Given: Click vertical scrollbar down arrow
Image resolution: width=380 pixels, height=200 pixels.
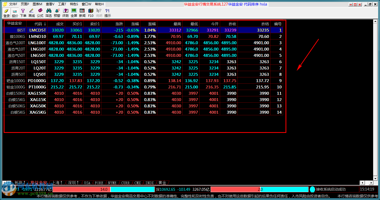Looking at the screenshot, I should tap(376, 178).
